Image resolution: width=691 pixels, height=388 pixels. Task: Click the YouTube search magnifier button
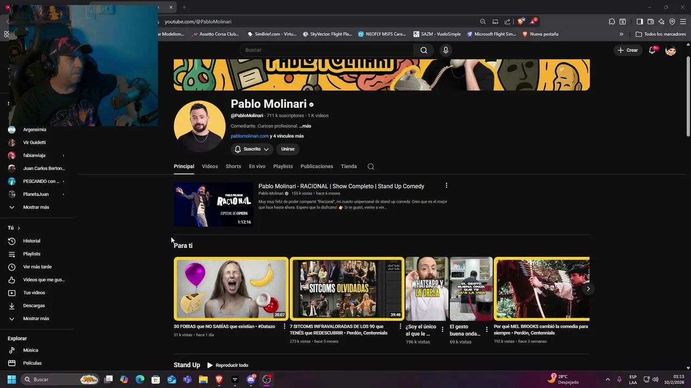point(424,50)
